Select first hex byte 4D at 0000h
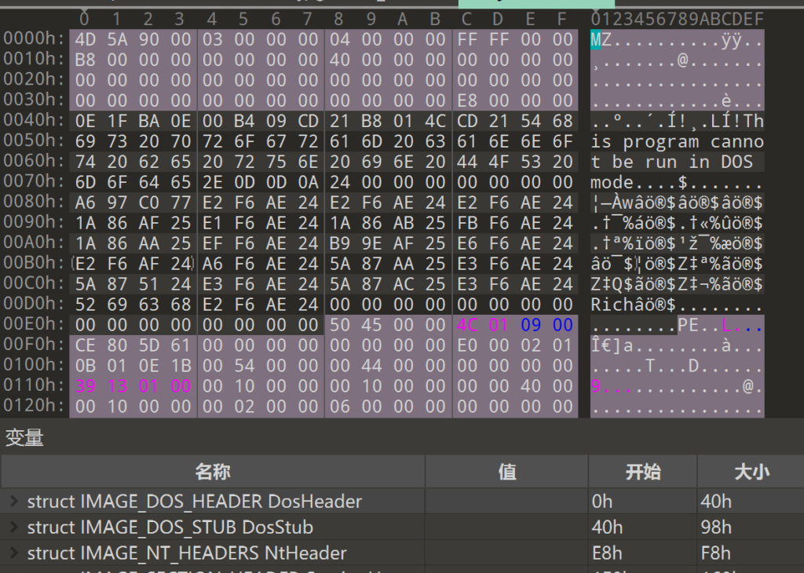Viewport: 804px width, 573px height. (84, 39)
